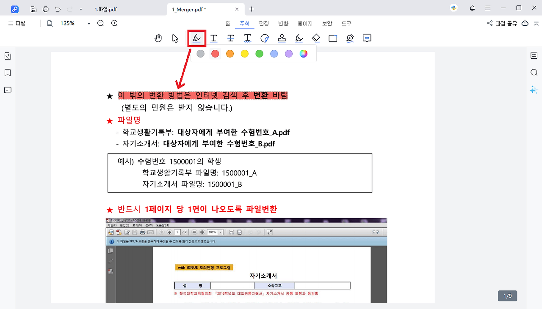Screen dimensions: 542x309
Task: Choose the Stamp tool
Action: click(x=282, y=38)
